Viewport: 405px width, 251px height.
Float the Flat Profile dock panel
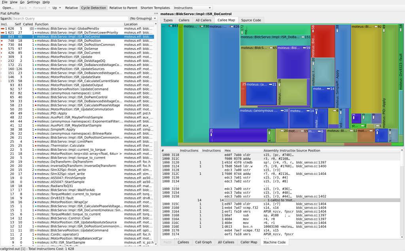[154, 13]
